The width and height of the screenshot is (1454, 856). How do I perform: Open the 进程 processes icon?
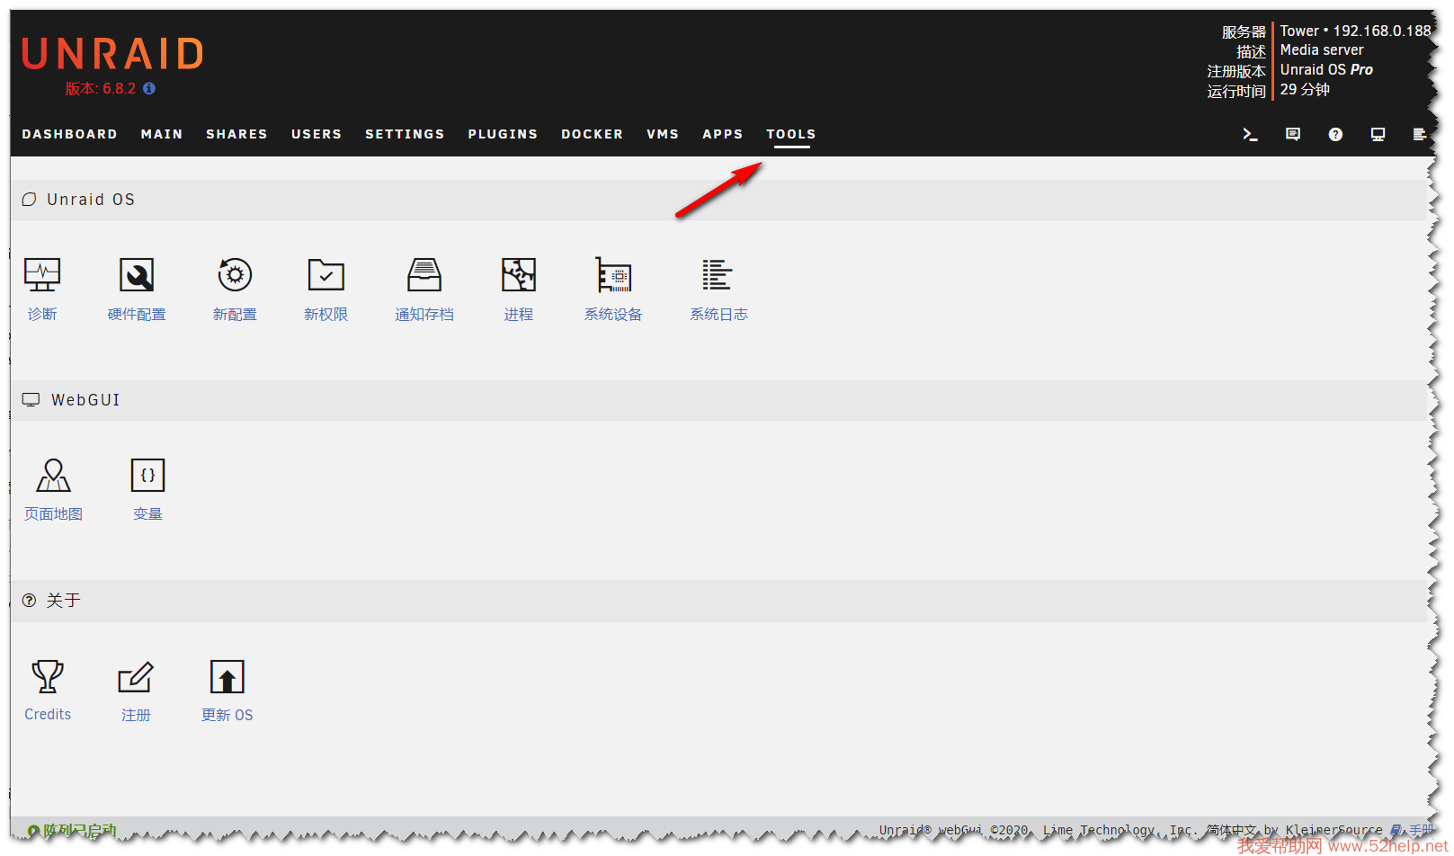pos(519,275)
